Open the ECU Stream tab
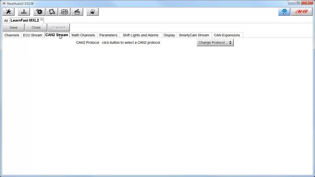Screen dimensions: 315x177 pos(32,35)
